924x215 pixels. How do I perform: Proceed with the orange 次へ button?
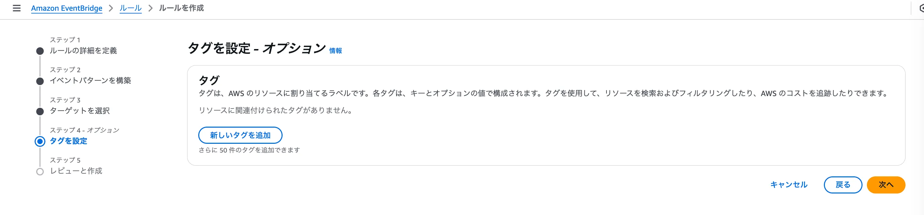tap(886, 185)
